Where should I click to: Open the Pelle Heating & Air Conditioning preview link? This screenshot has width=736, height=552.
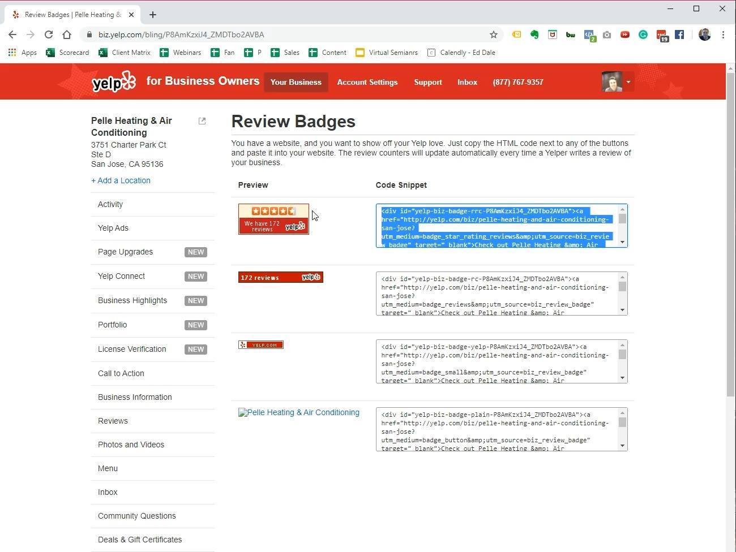coord(299,412)
